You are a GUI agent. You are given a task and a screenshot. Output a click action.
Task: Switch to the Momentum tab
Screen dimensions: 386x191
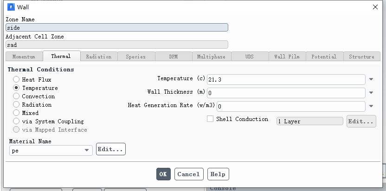24,57
